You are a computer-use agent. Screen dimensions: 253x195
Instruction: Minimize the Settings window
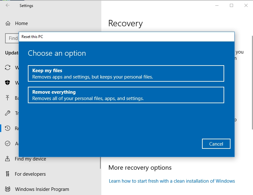coord(217,6)
